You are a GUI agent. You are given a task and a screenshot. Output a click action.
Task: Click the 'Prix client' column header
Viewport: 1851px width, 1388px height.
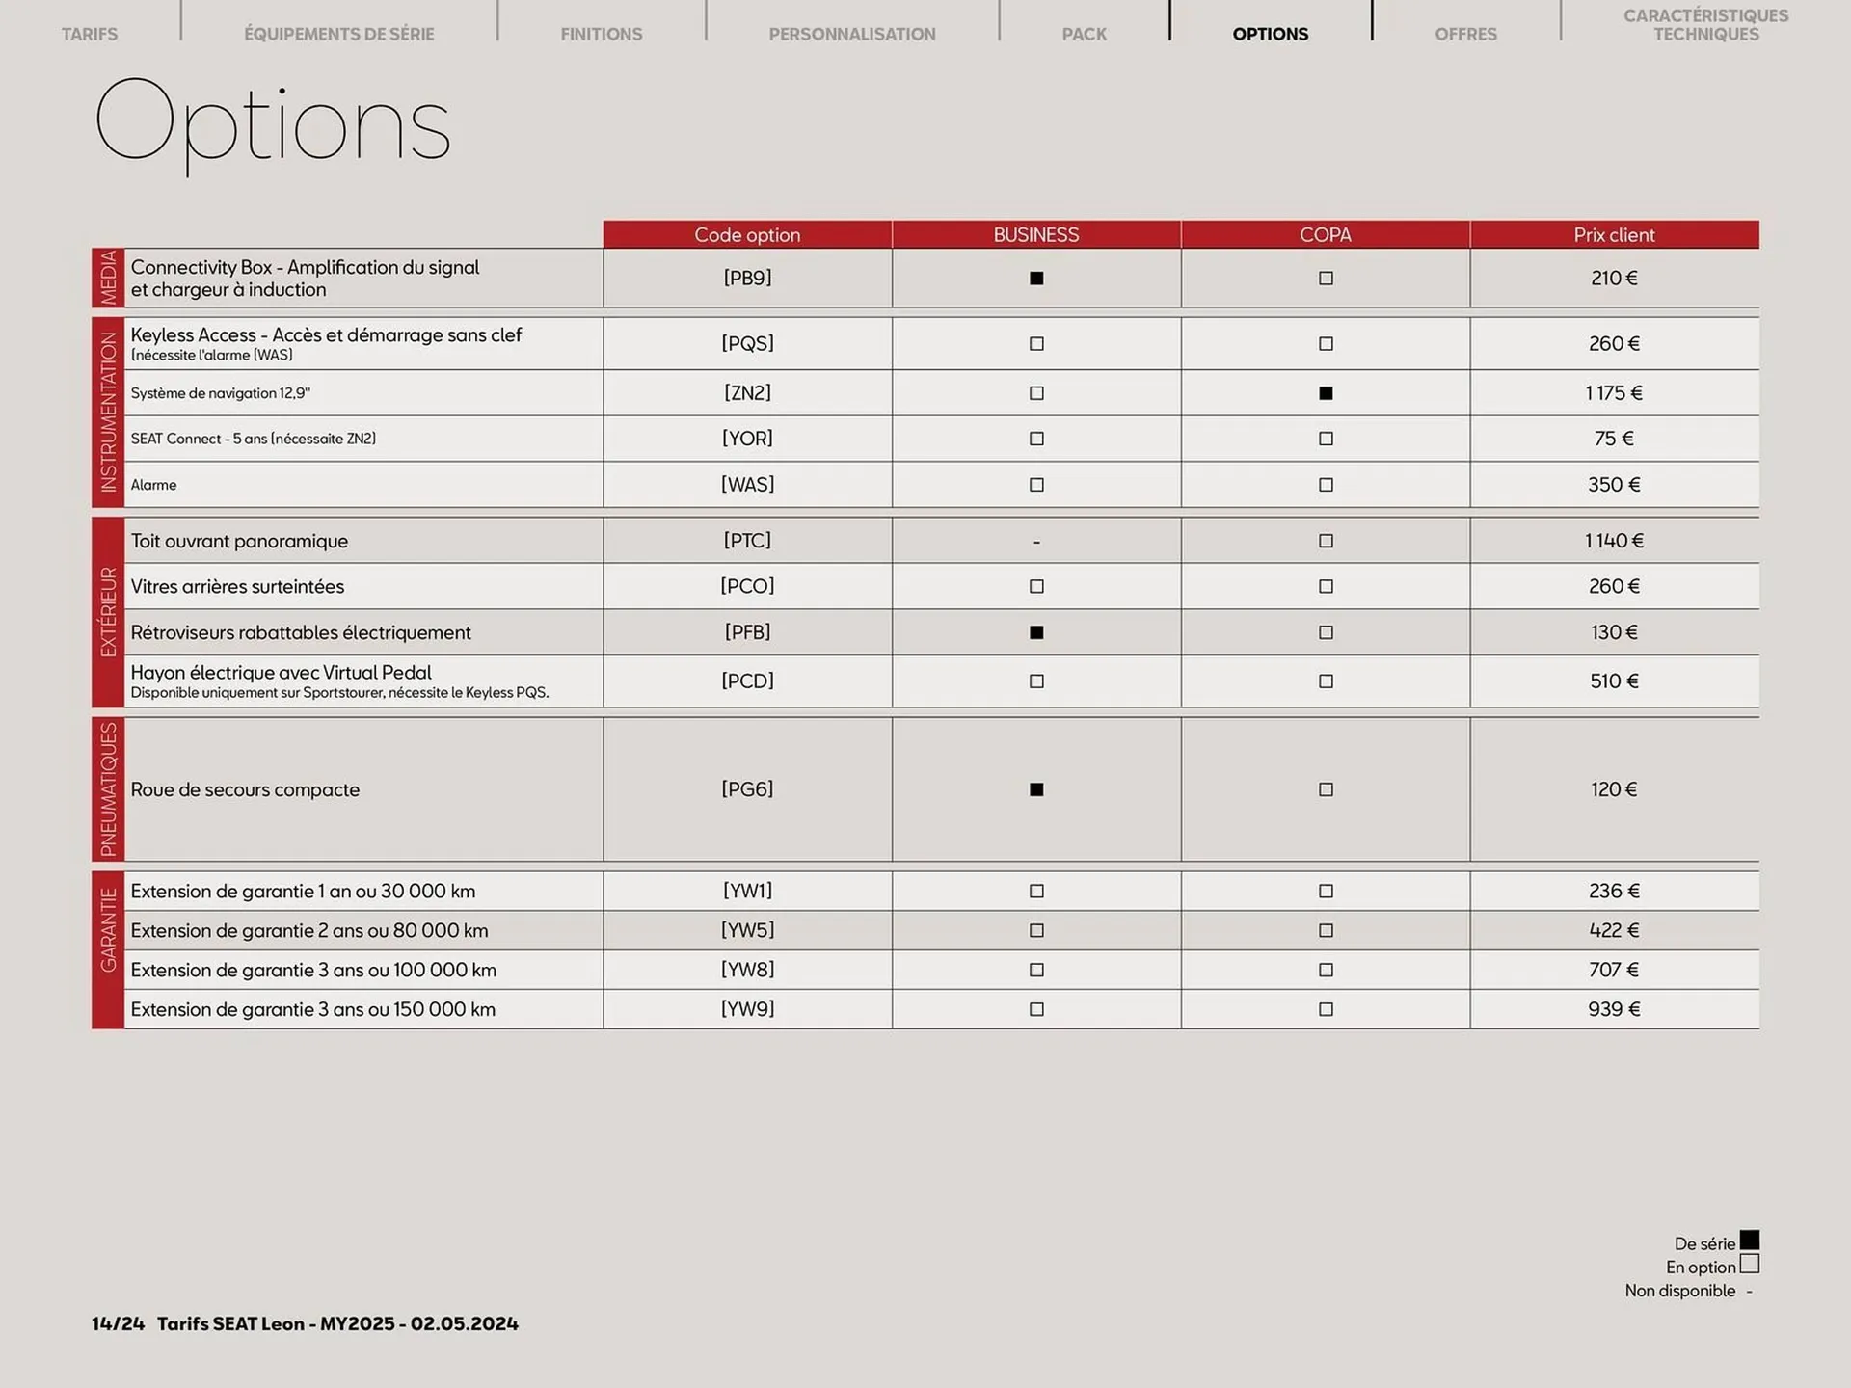tap(1614, 235)
